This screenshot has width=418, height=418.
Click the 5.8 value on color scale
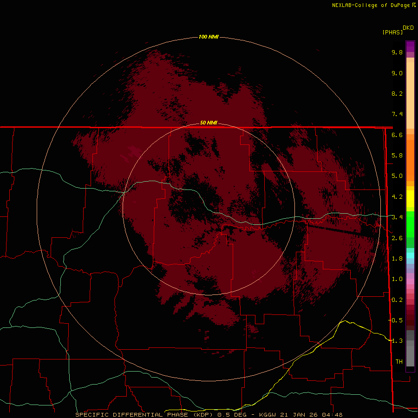pyautogui.click(x=397, y=156)
